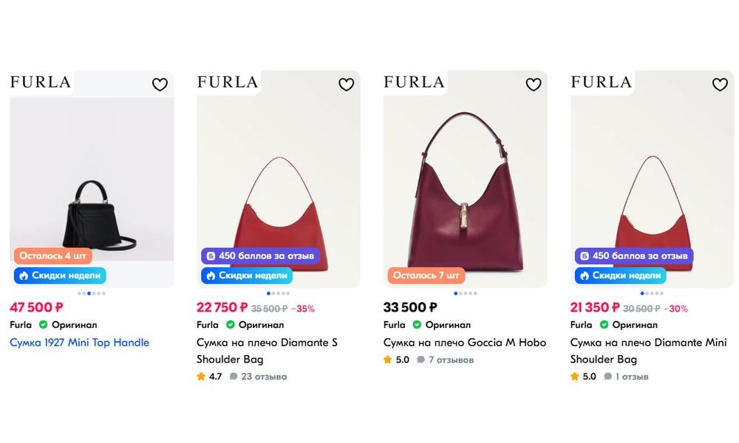Click the burgundy Goccia M Hobo bag image

[x=465, y=190]
